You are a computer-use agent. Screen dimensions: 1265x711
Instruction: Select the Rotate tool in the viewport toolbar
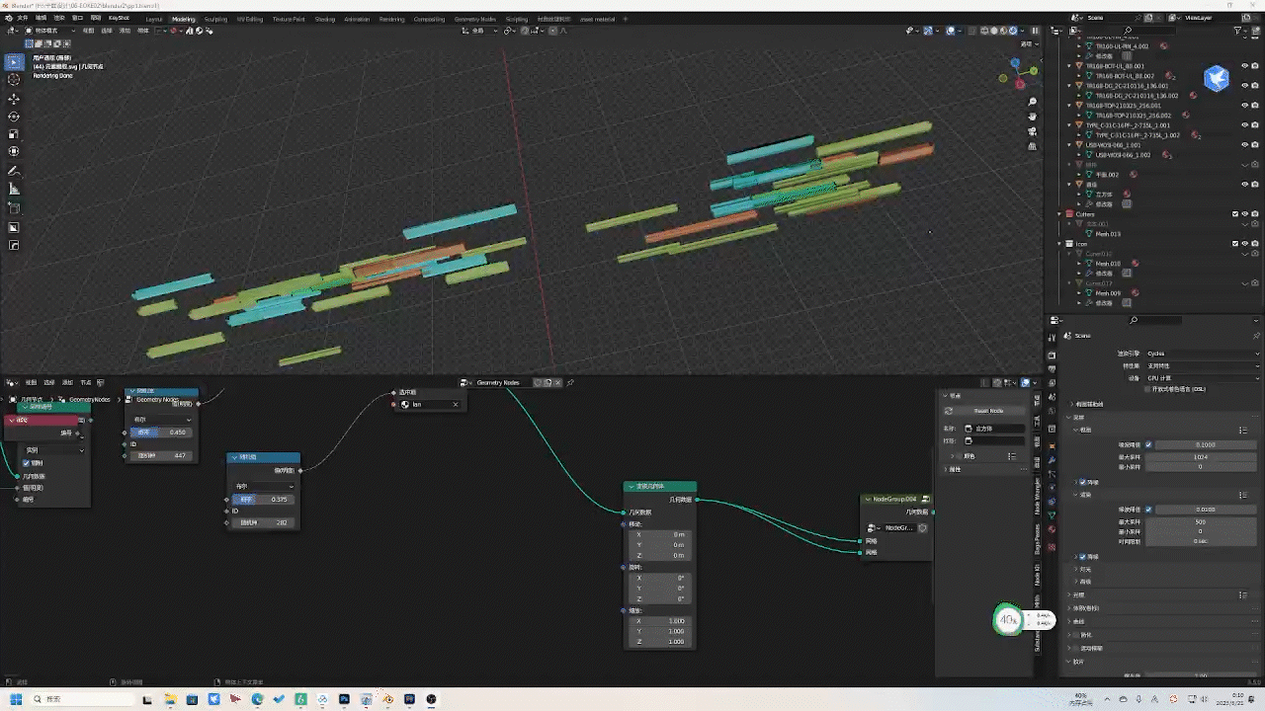click(x=14, y=117)
